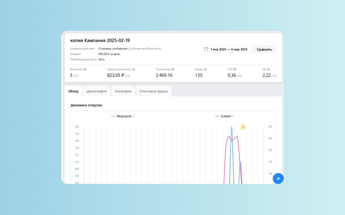Click the help icon next to CTR
Viewport: 345px width, 215px height.
(235, 69)
